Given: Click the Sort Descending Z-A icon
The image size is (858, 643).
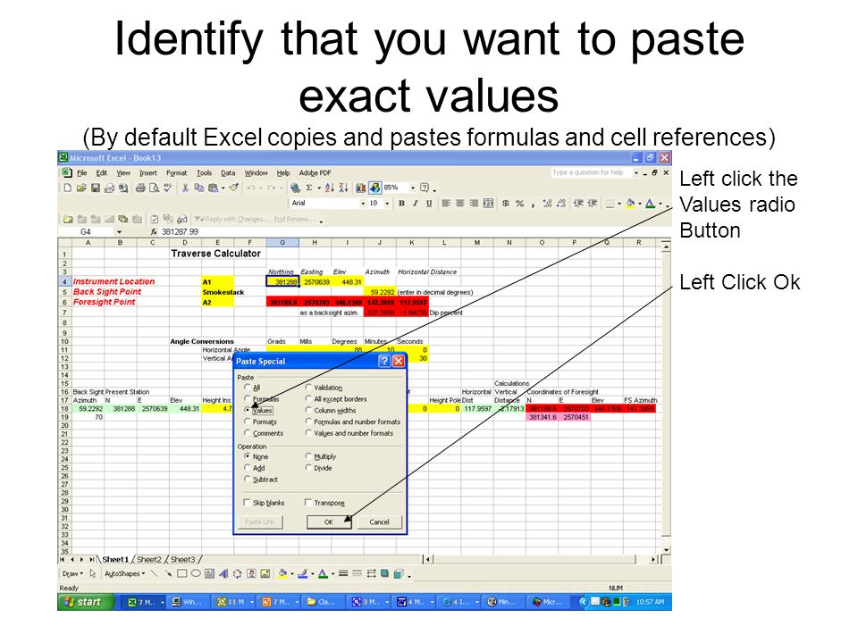Looking at the screenshot, I should coord(343,188).
